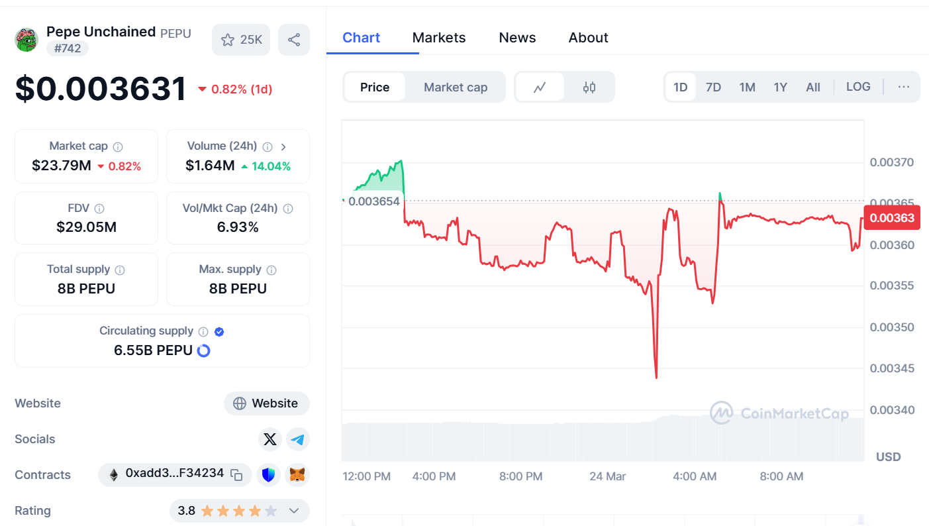
Task: Open the X (Twitter) social icon
Action: [x=269, y=439]
